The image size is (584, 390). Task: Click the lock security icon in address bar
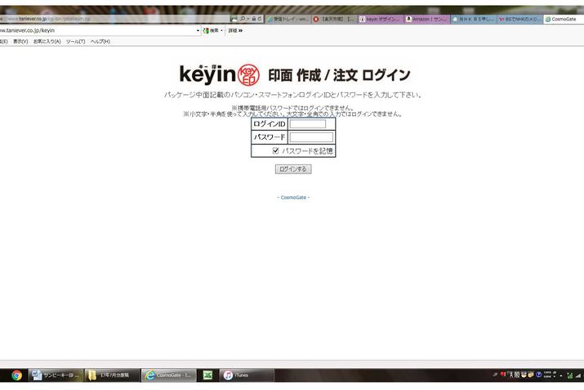point(254,19)
